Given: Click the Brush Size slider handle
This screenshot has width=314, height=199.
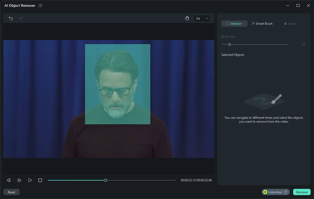Looking at the screenshot, I should click(230, 44).
